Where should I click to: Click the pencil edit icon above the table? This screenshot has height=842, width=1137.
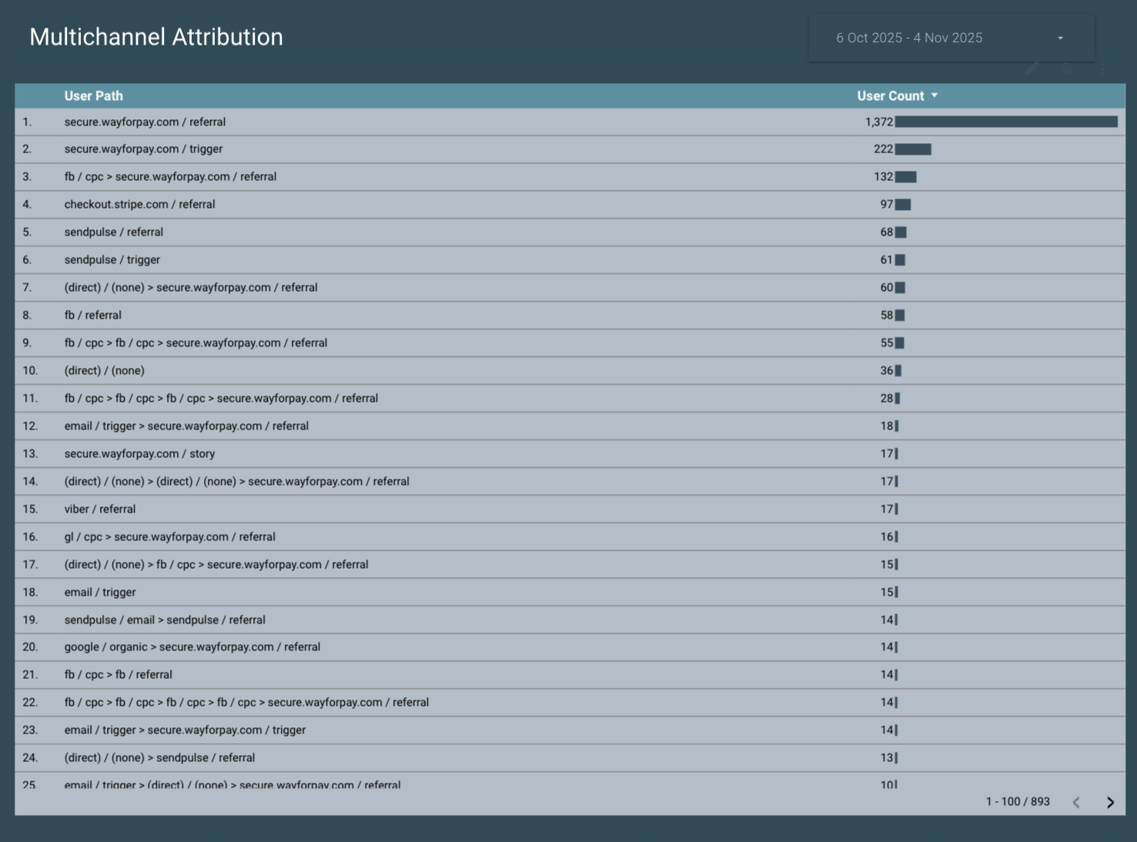[x=1032, y=68]
